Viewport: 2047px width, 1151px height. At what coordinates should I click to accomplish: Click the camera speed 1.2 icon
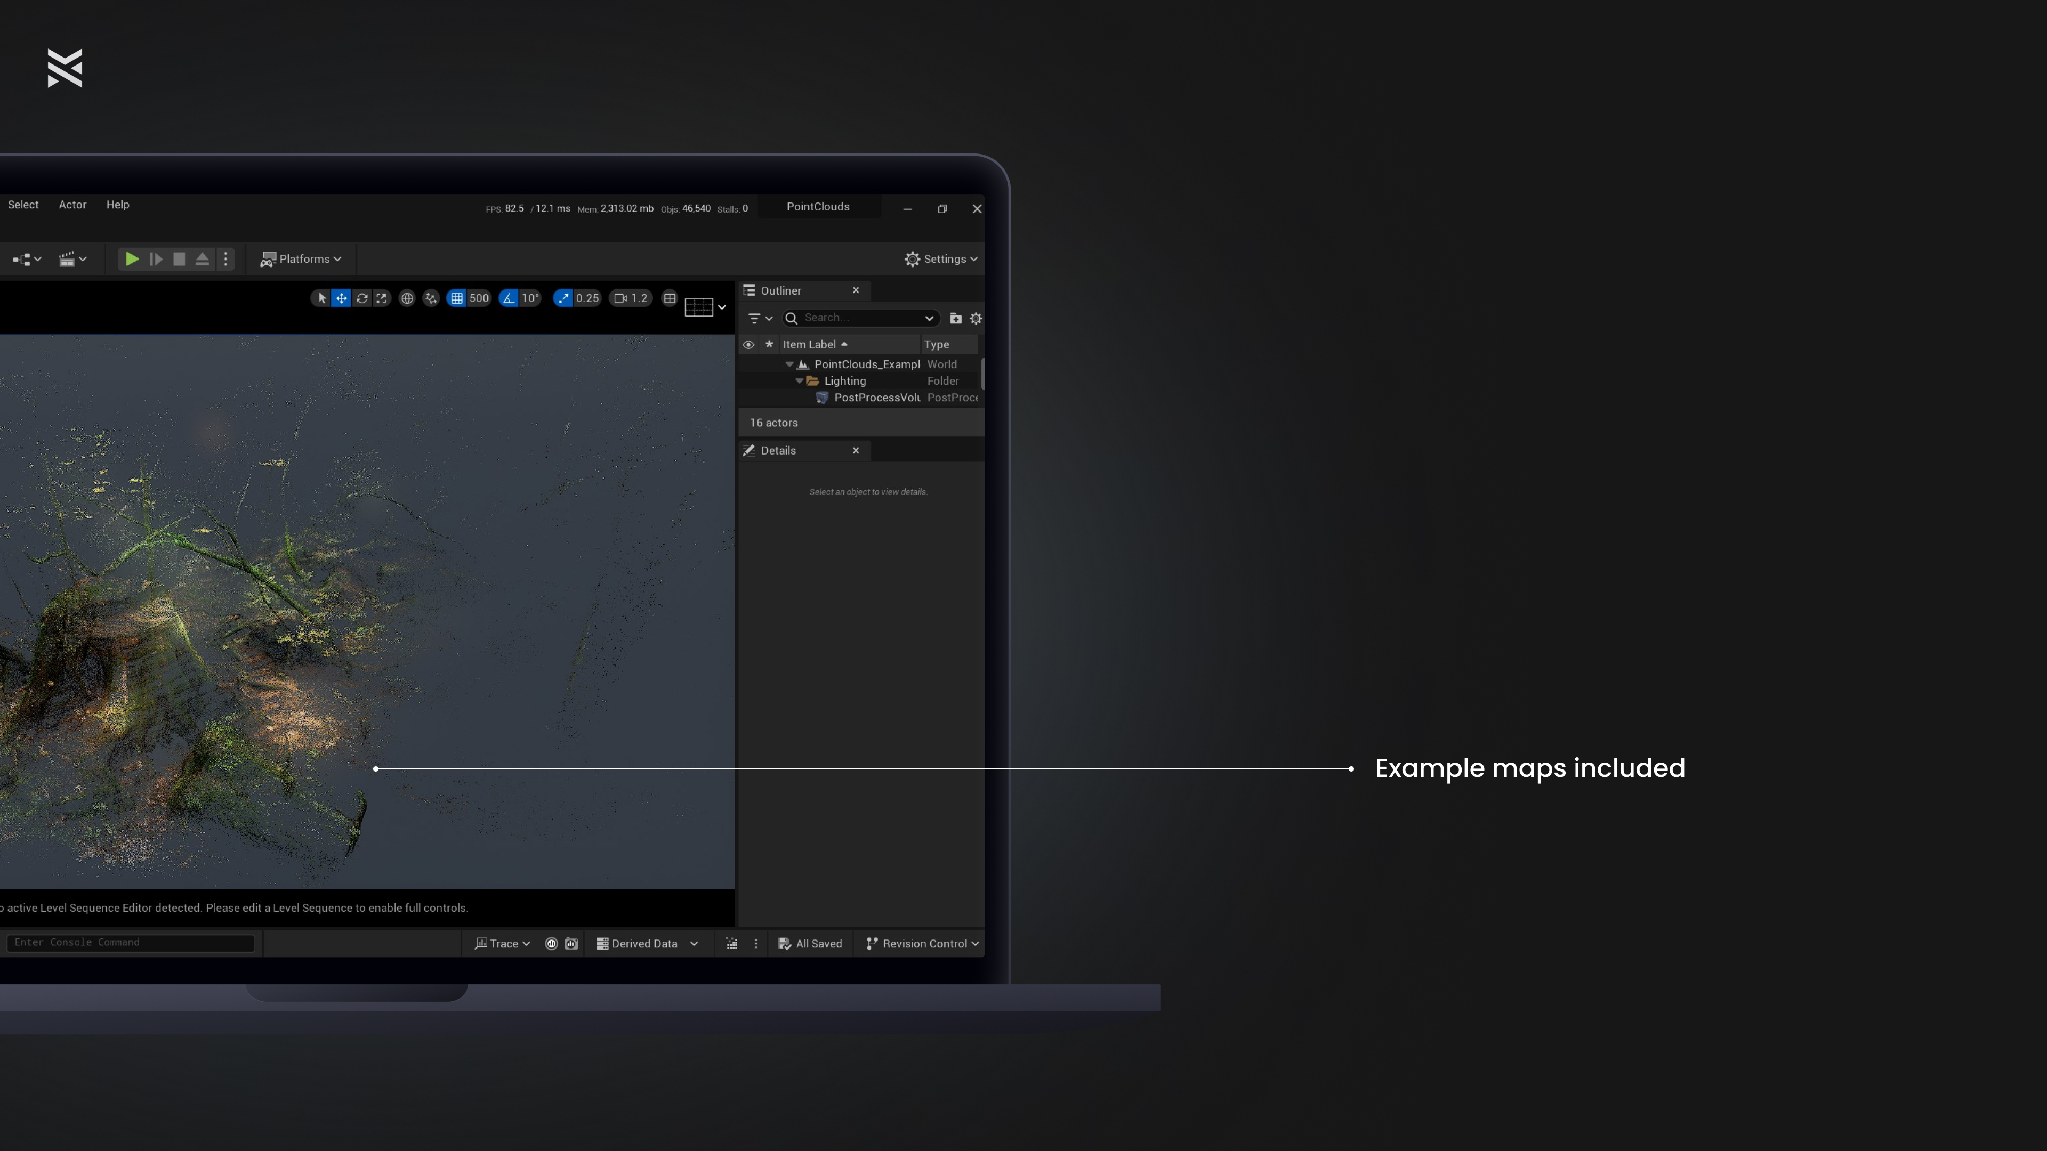coord(630,298)
